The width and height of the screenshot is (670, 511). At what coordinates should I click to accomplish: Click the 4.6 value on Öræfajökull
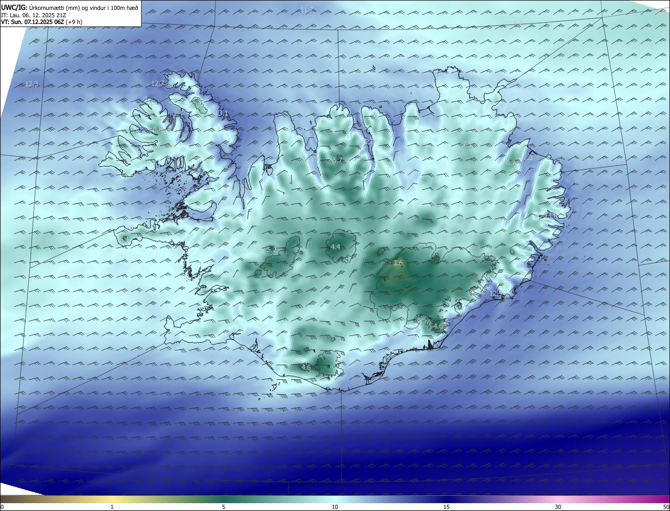(x=438, y=327)
